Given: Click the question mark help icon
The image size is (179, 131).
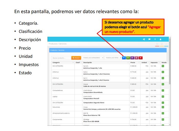Looking at the screenshot, I should [x=155, y=39].
